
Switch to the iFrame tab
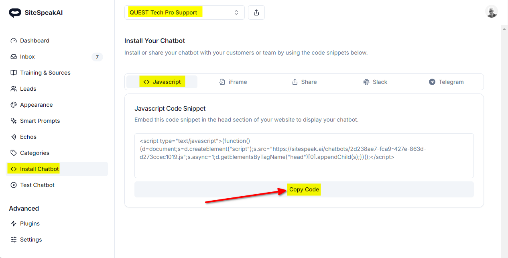pos(233,82)
